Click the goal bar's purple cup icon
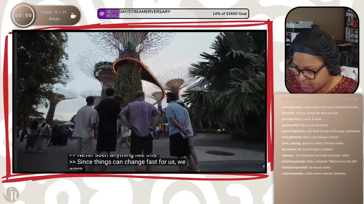Viewport: 364px width, 204px height. coord(102,14)
